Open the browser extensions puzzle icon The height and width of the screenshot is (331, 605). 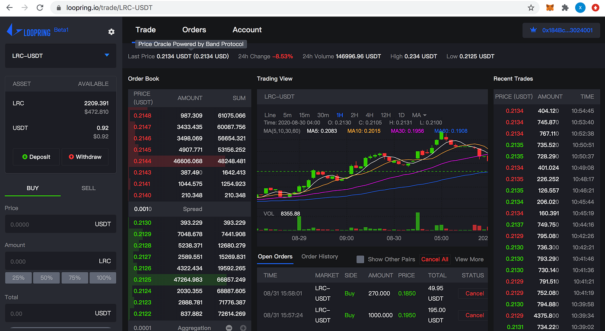(565, 8)
